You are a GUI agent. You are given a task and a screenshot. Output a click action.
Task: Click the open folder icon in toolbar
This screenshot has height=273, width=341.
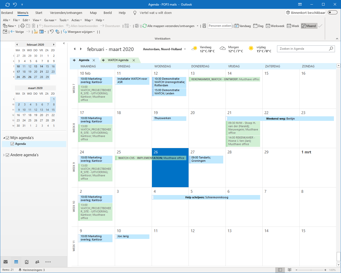(x=36, y=32)
